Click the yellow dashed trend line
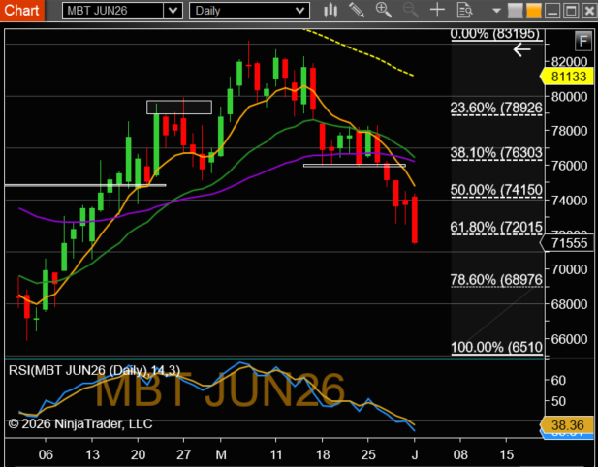The height and width of the screenshot is (467, 598). pos(359,52)
